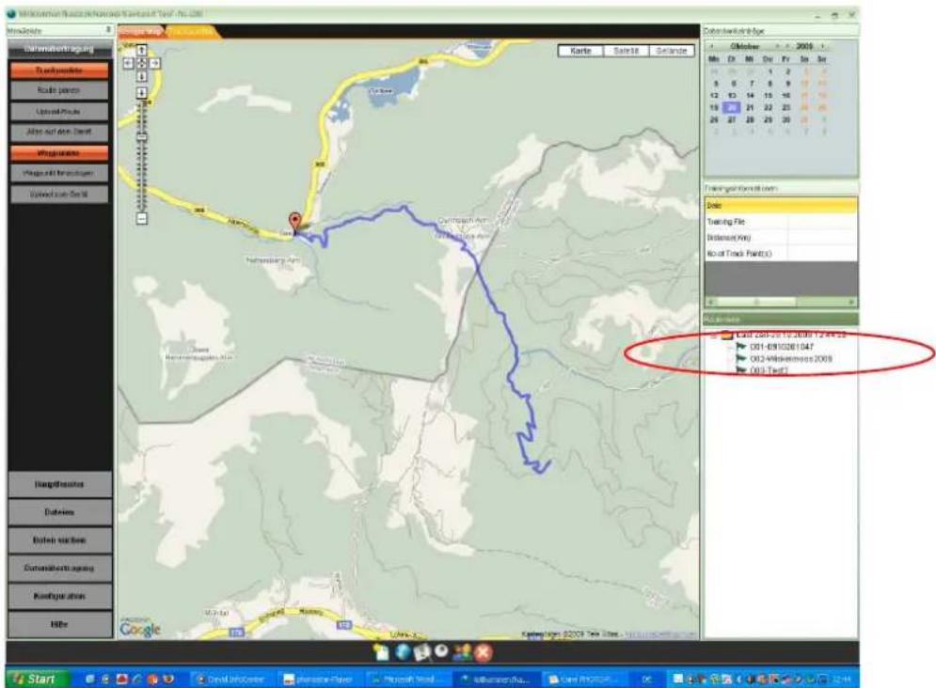Click the No of Track Point(s) row
Viewport: 936px width, 688px height.
[781, 254]
